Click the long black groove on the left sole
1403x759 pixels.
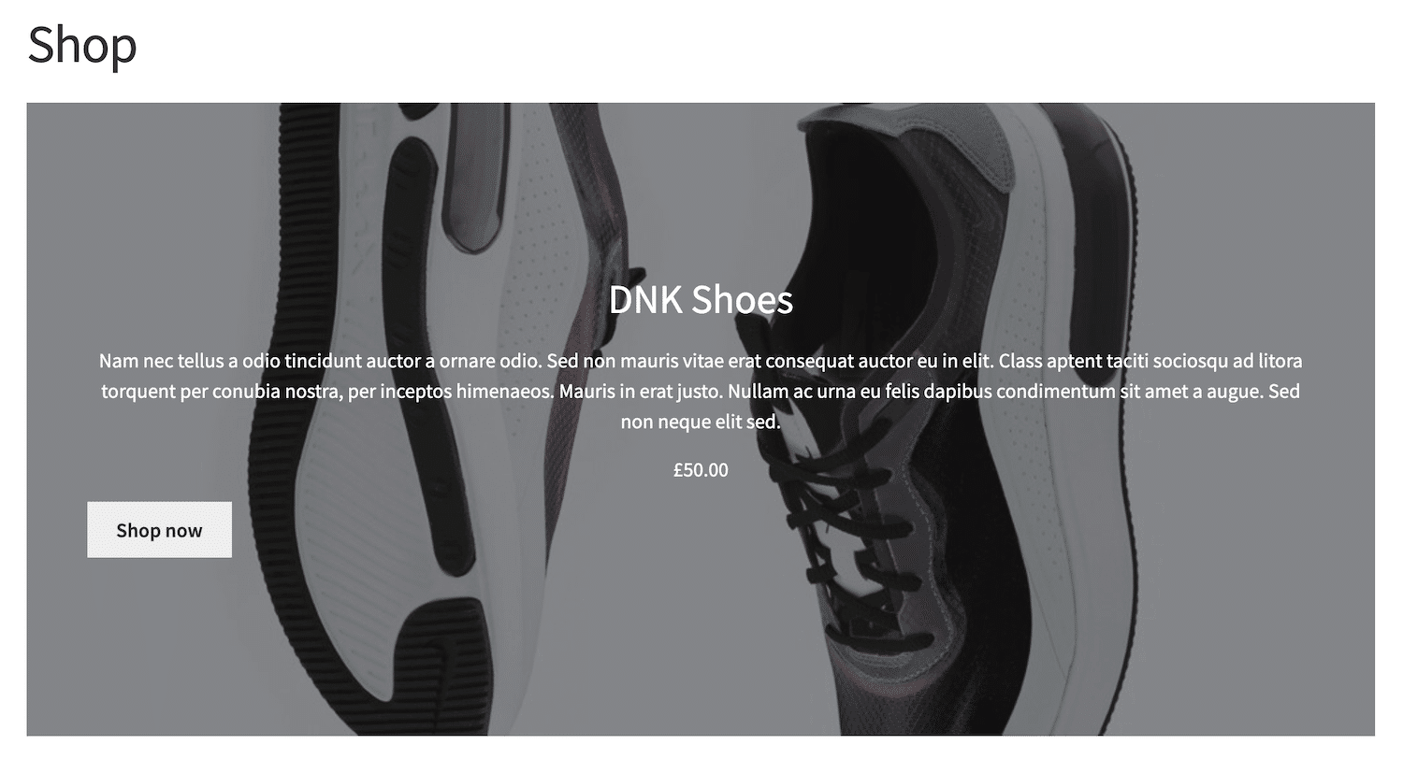pos(426,355)
